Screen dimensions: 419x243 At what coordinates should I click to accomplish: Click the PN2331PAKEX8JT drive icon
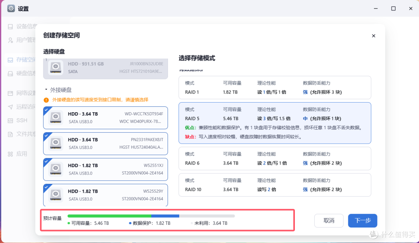56,143
